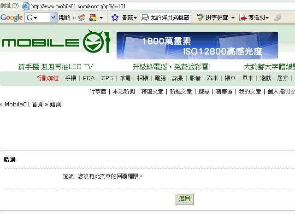Viewport: 295px width, 221px height.
Task: Select the 遊戲 nav item
Action: pos(265,78)
